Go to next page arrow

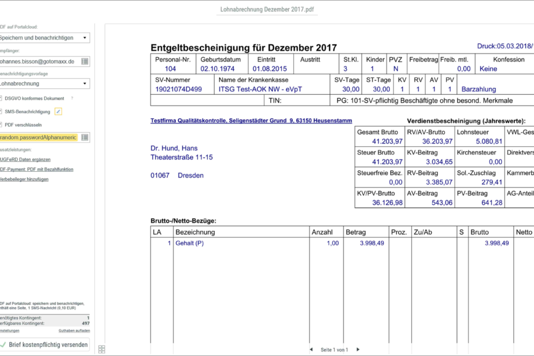point(358,350)
